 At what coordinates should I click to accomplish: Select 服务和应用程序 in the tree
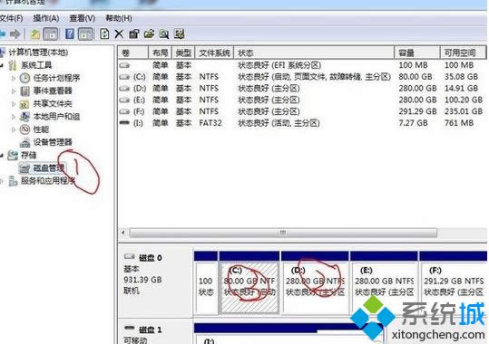(48, 180)
